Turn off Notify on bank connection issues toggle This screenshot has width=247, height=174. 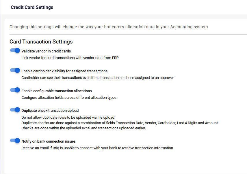click(15, 141)
